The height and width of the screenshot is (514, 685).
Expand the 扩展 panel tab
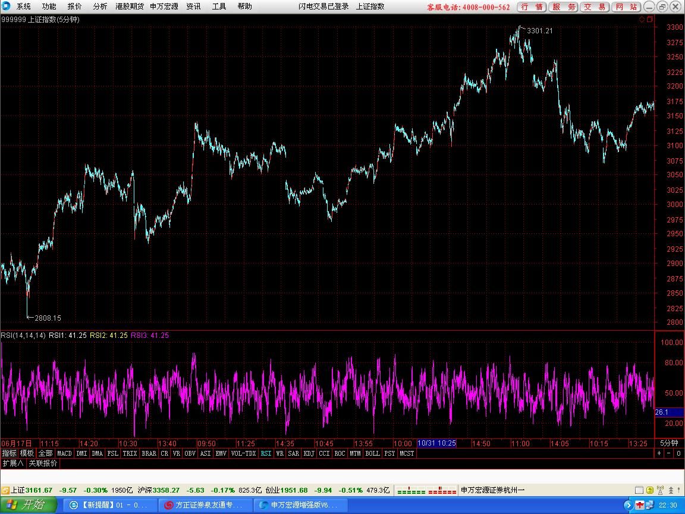[x=13, y=463]
